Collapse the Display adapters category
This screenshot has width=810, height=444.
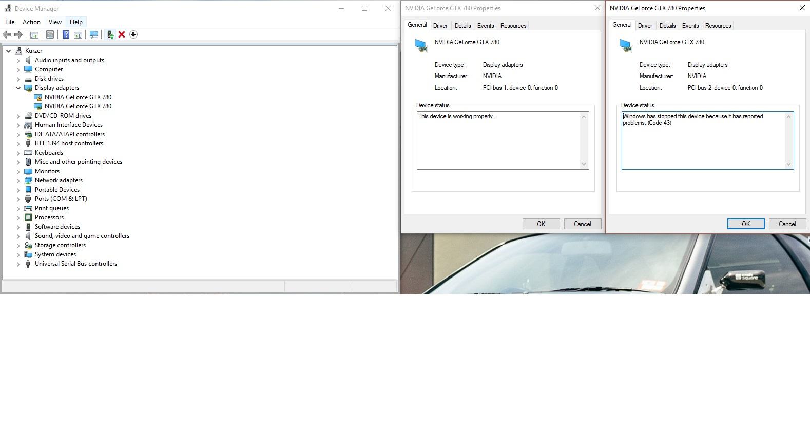18,88
